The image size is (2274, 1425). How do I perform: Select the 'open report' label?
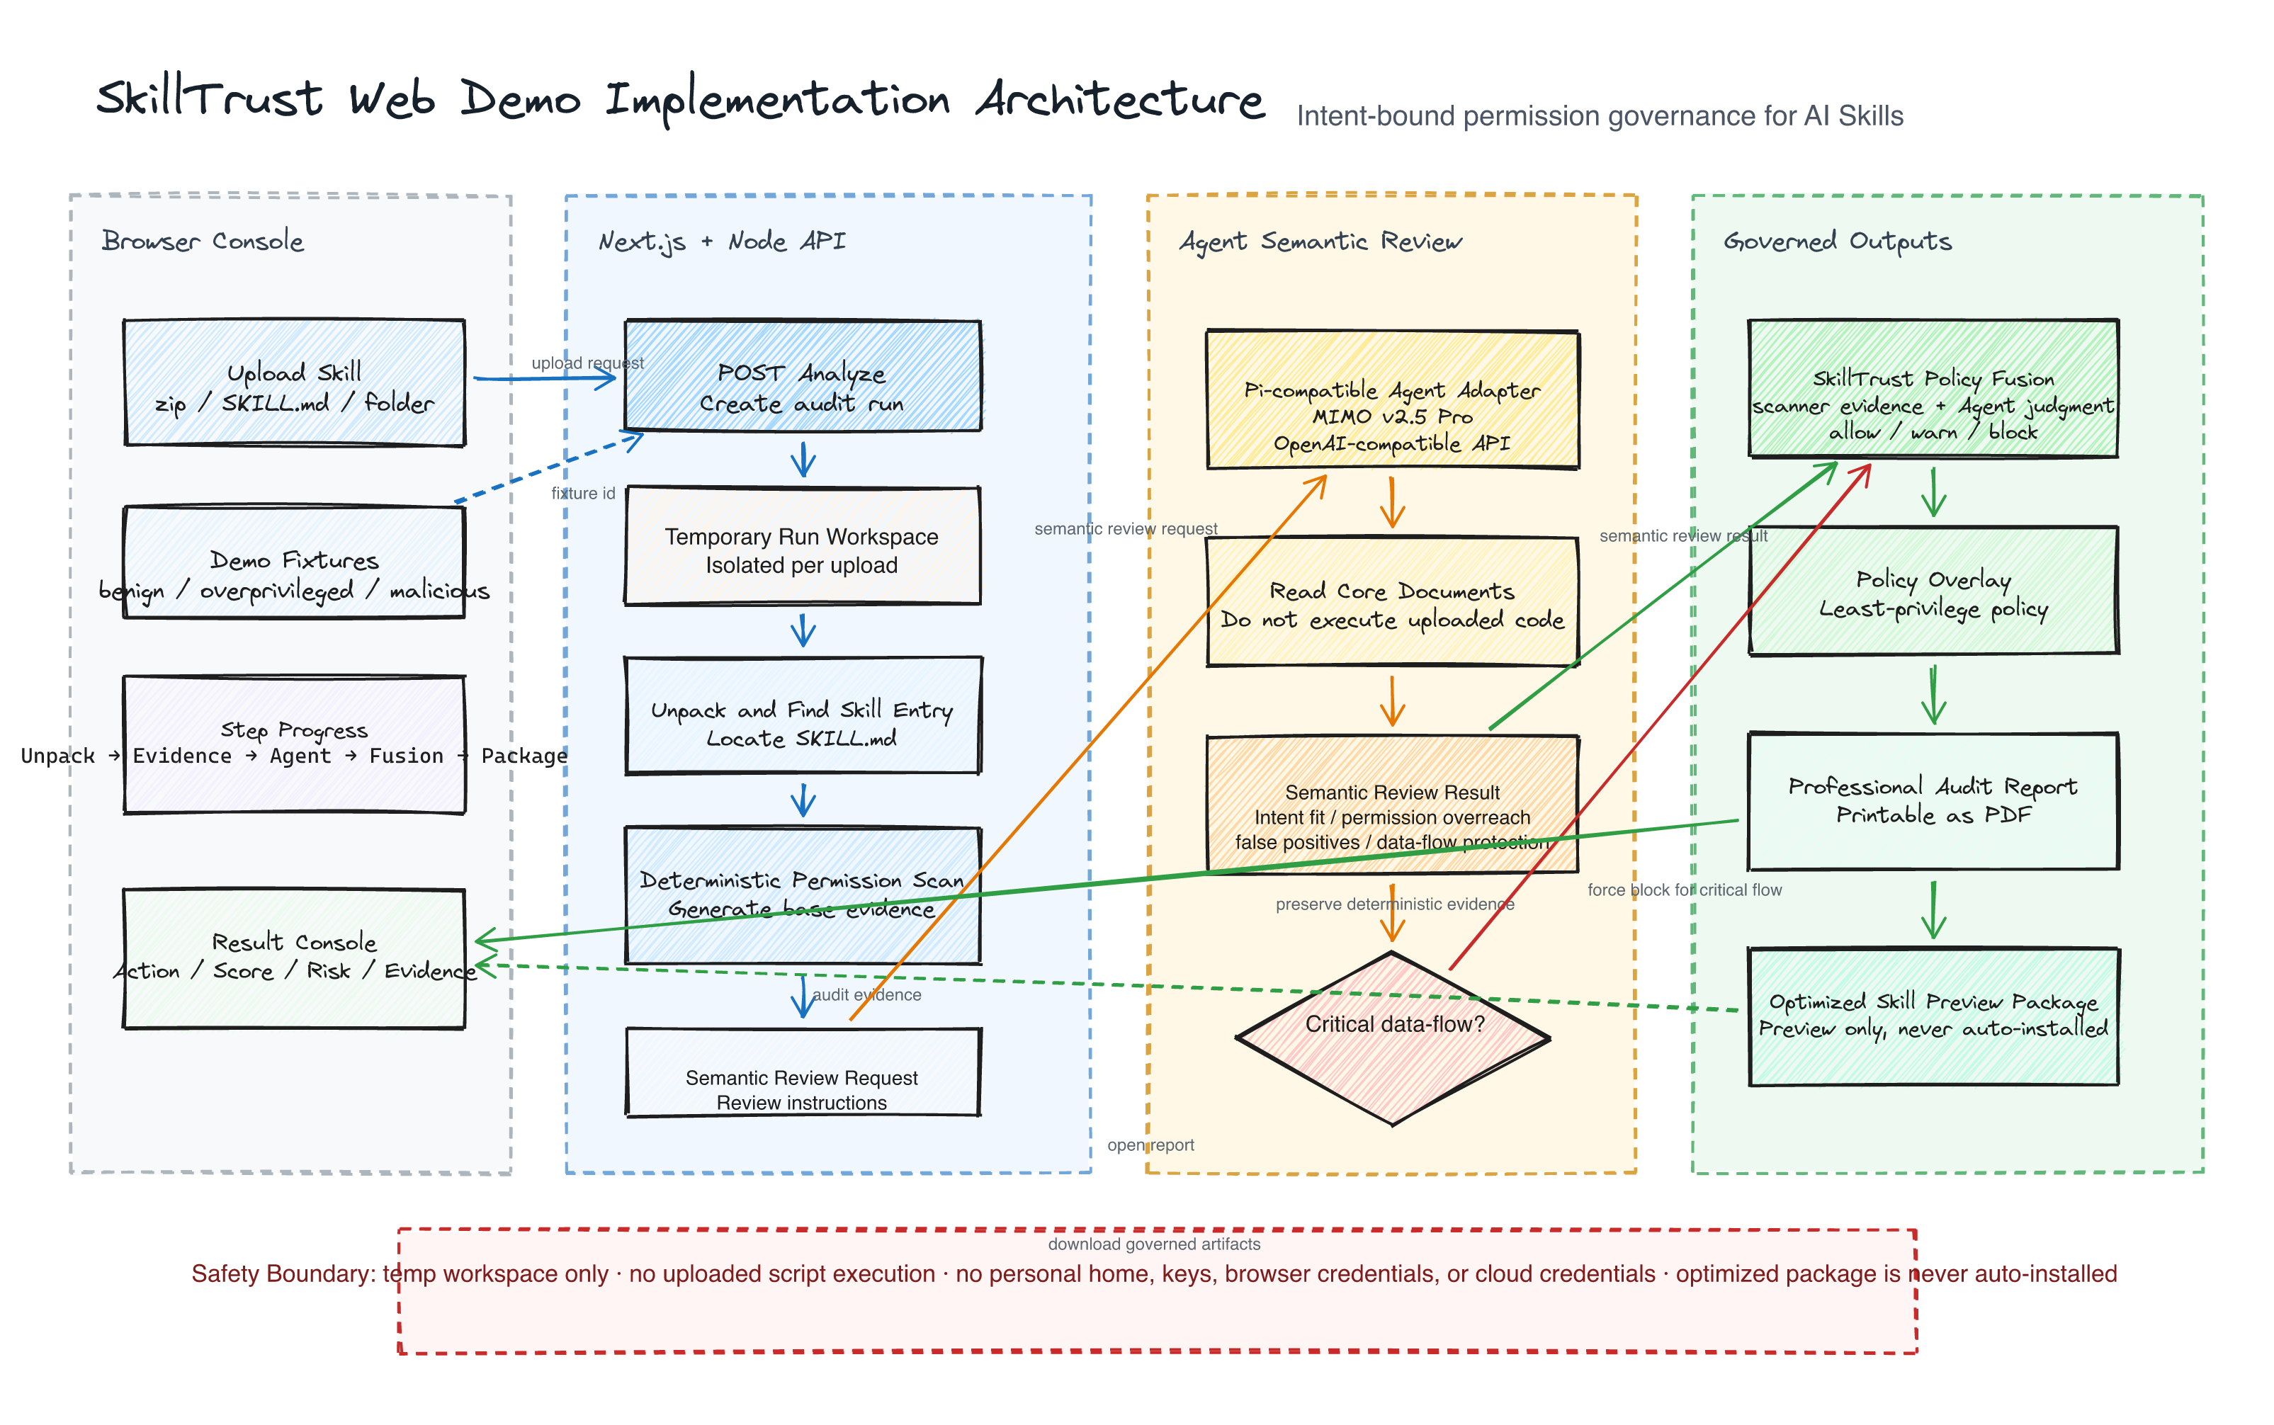(x=1150, y=1145)
